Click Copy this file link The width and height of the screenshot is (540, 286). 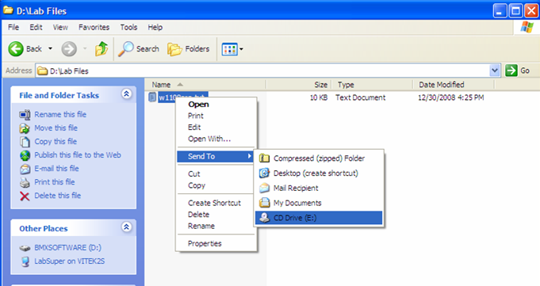(x=56, y=142)
